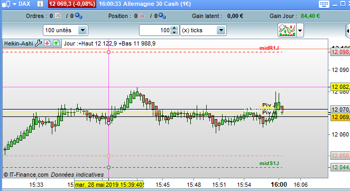This screenshot has height=191, width=350.
Task: Click the add indicator chart icon
Action: coord(287,30)
